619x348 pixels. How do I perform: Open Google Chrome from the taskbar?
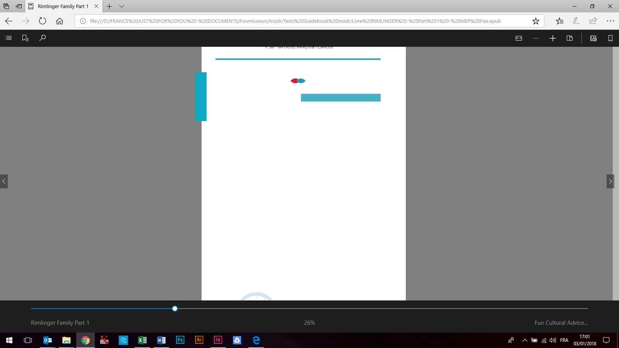tap(85, 340)
